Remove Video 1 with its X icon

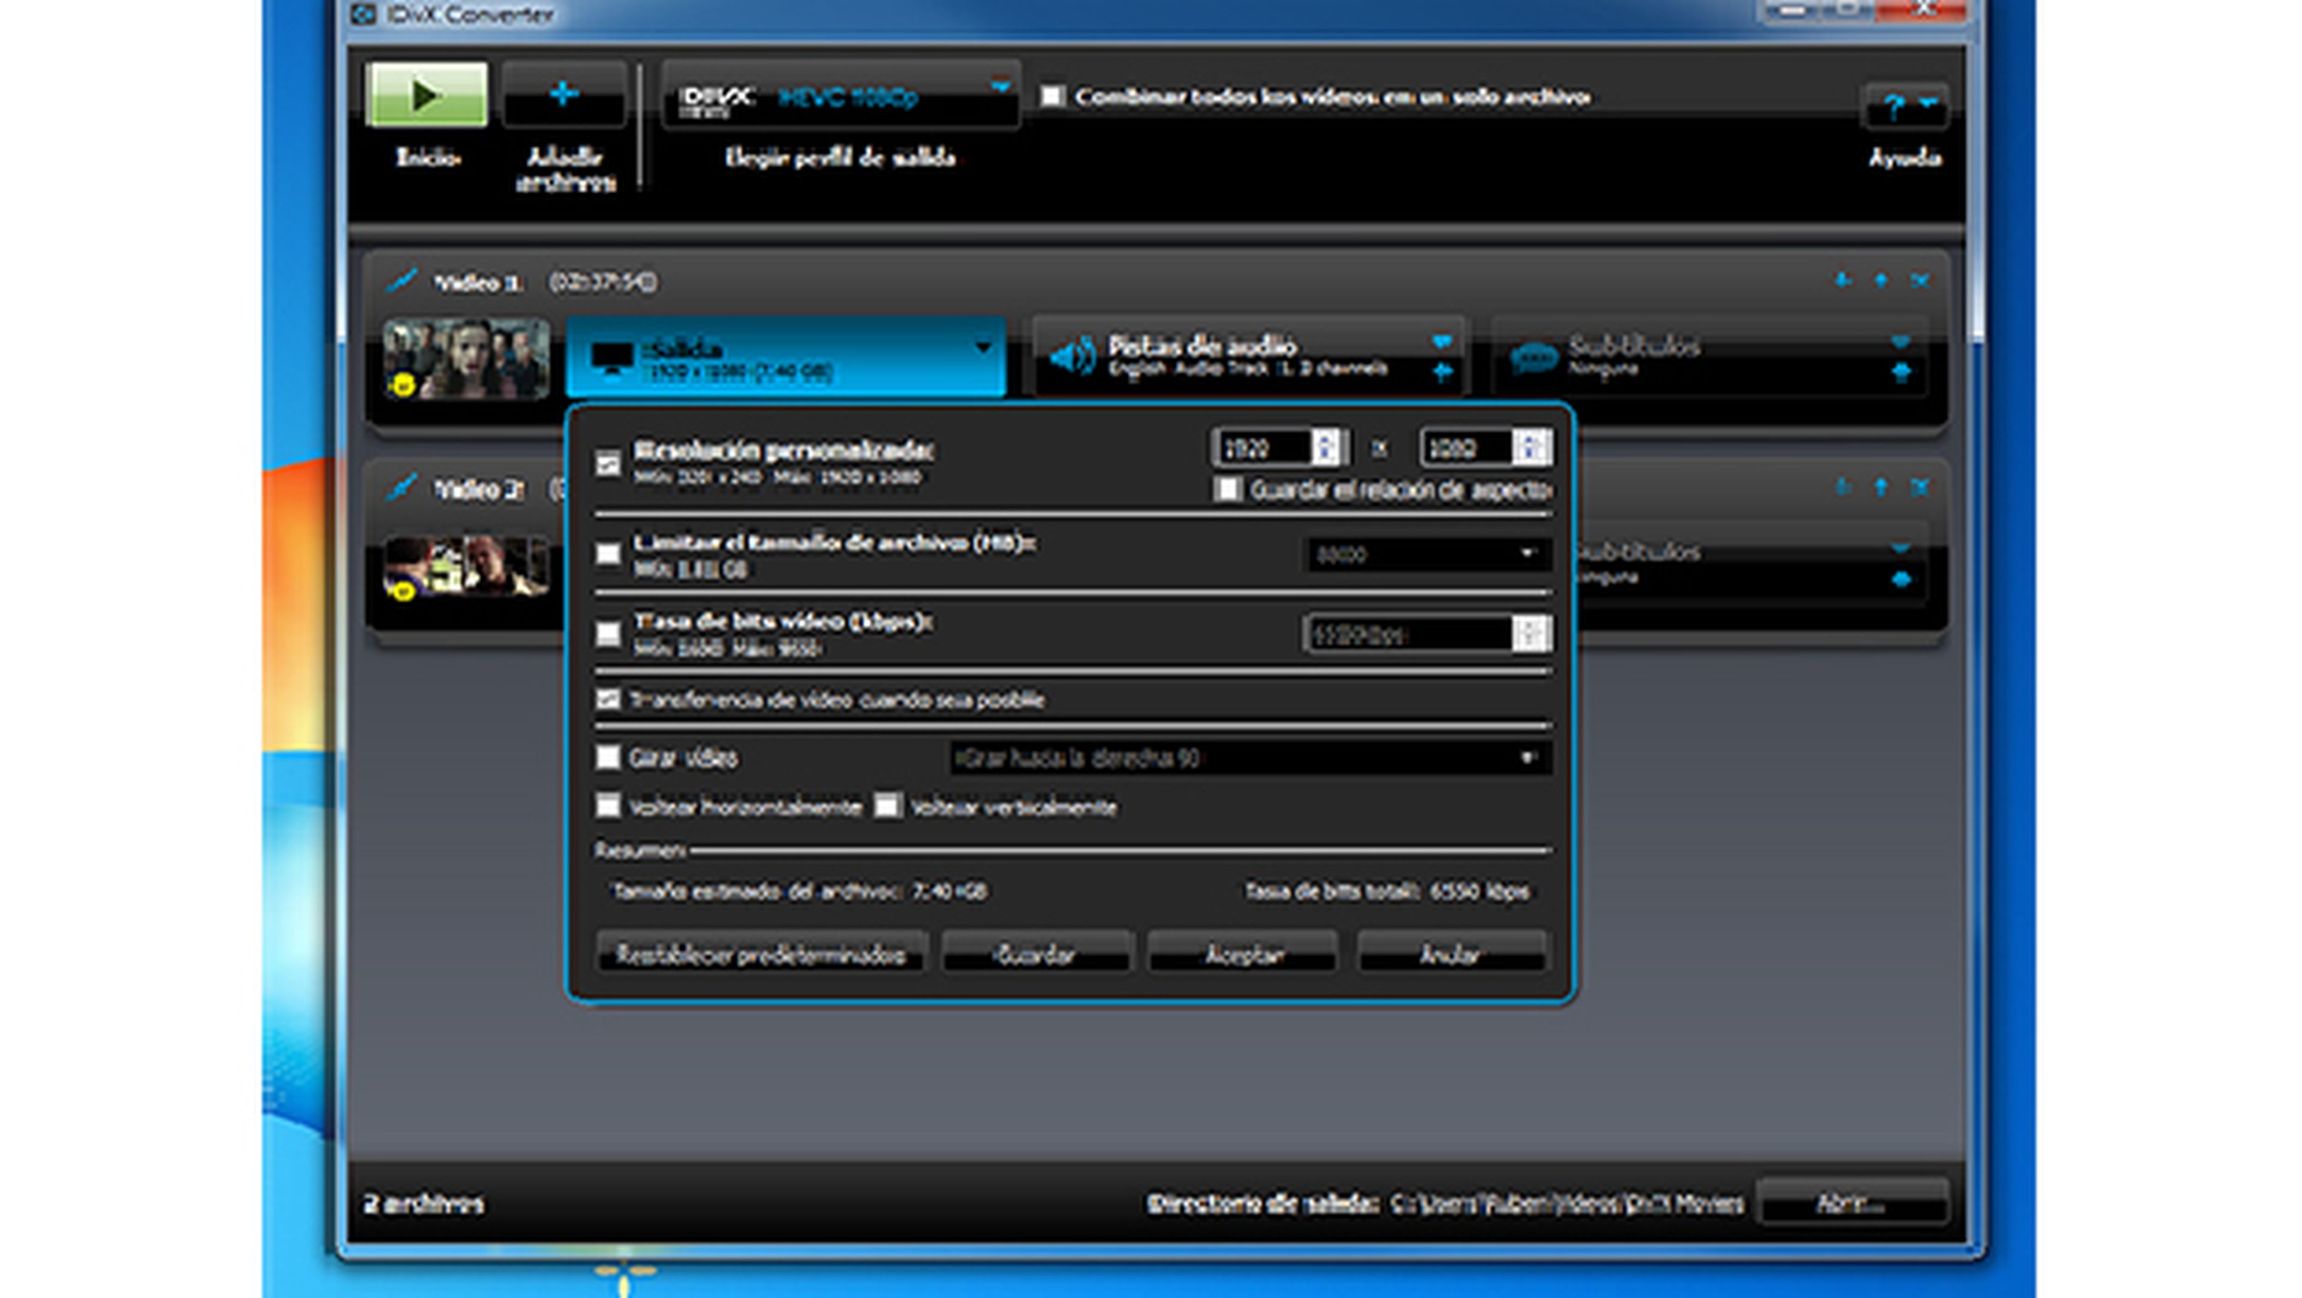(1920, 280)
